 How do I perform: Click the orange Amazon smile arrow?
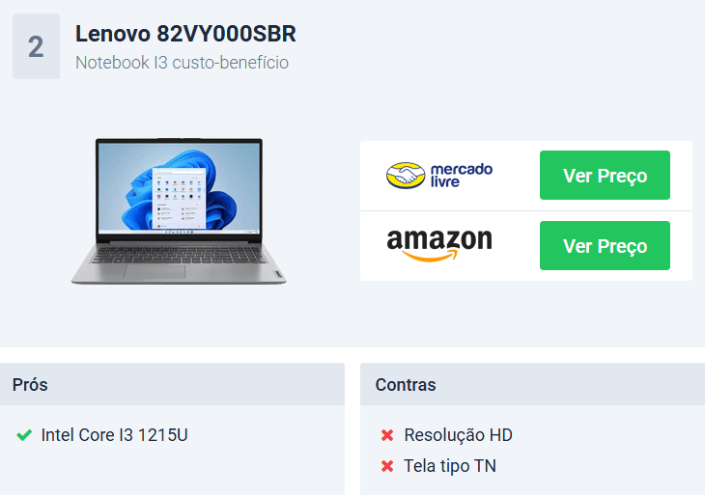(431, 256)
